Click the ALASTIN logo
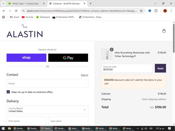The image size is (175, 131). (x=25, y=31)
